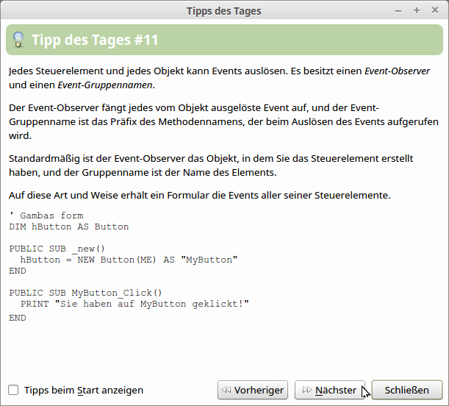
Task: Minimize the Tipps des Tages window
Action: 398,11
